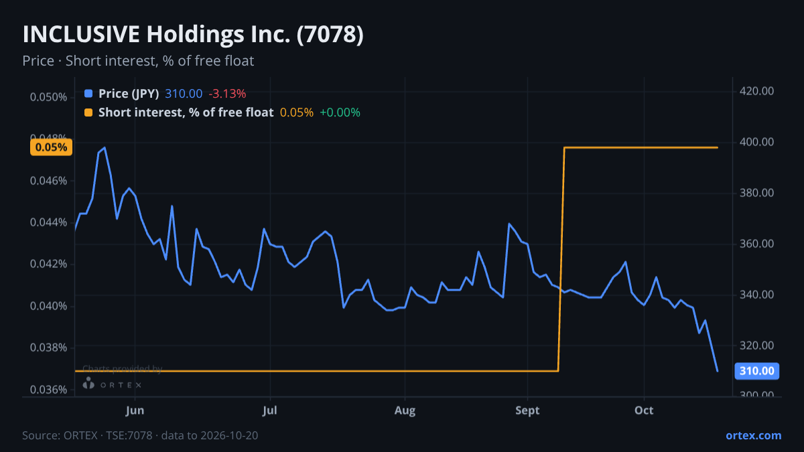
Task: Select the blue 310.00 price axis tag
Action: (757, 371)
